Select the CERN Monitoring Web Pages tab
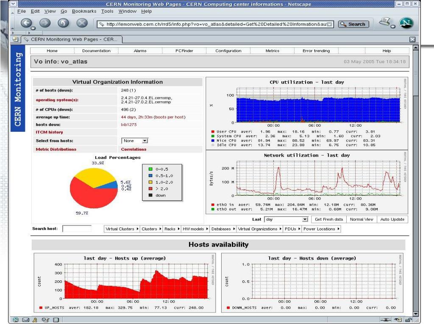 pos(72,39)
